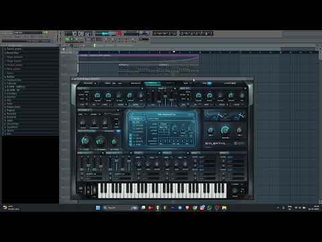Click Sylenth1 main volume knob
This screenshot has height=242, width=322.
[225, 130]
